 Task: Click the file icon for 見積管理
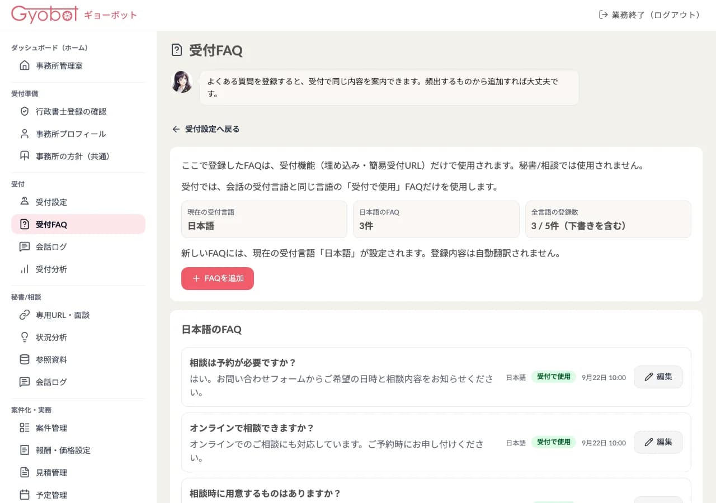tap(25, 472)
